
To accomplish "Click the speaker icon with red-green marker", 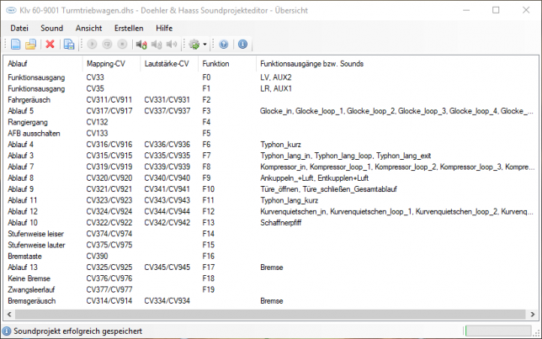I will [141, 45].
